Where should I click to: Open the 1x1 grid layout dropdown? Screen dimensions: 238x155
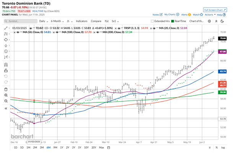coord(115,21)
